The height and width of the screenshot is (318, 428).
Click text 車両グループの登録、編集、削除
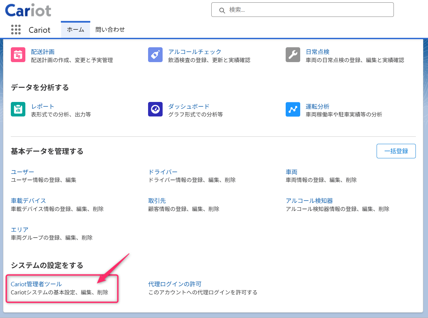(52, 238)
